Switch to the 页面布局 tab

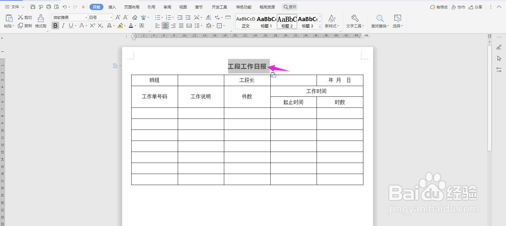tap(132, 7)
